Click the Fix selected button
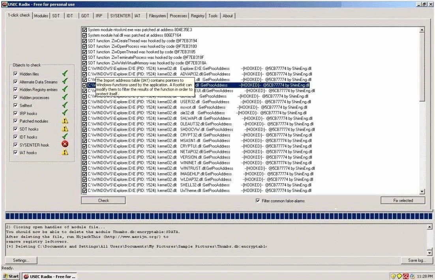435x280 pixels. point(403,200)
